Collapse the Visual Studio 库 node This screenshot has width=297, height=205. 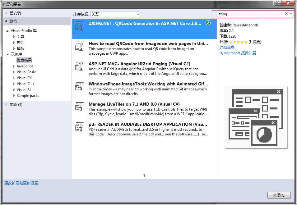point(7,31)
